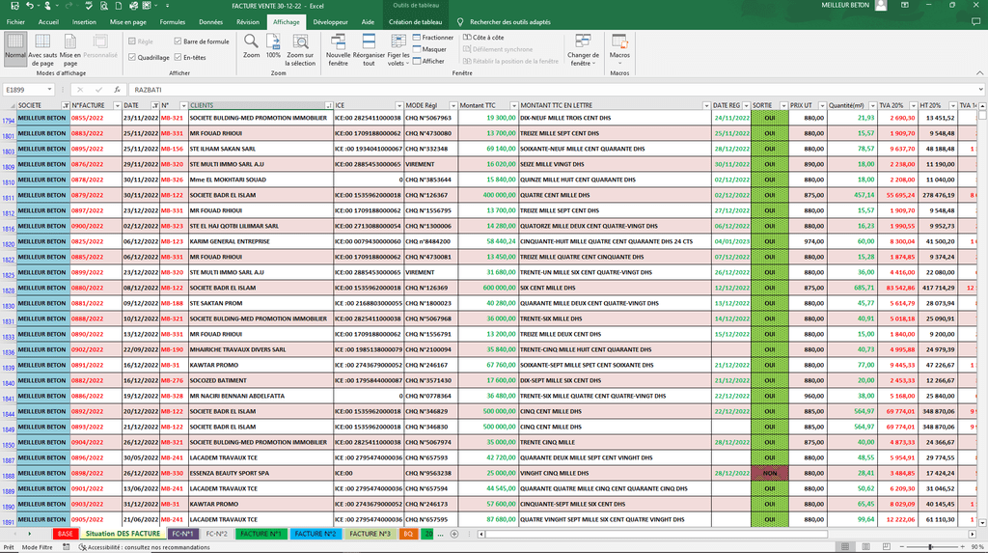This screenshot has width=988, height=553.
Task: Select the red NON cell in SORTIE column
Action: (x=769, y=473)
